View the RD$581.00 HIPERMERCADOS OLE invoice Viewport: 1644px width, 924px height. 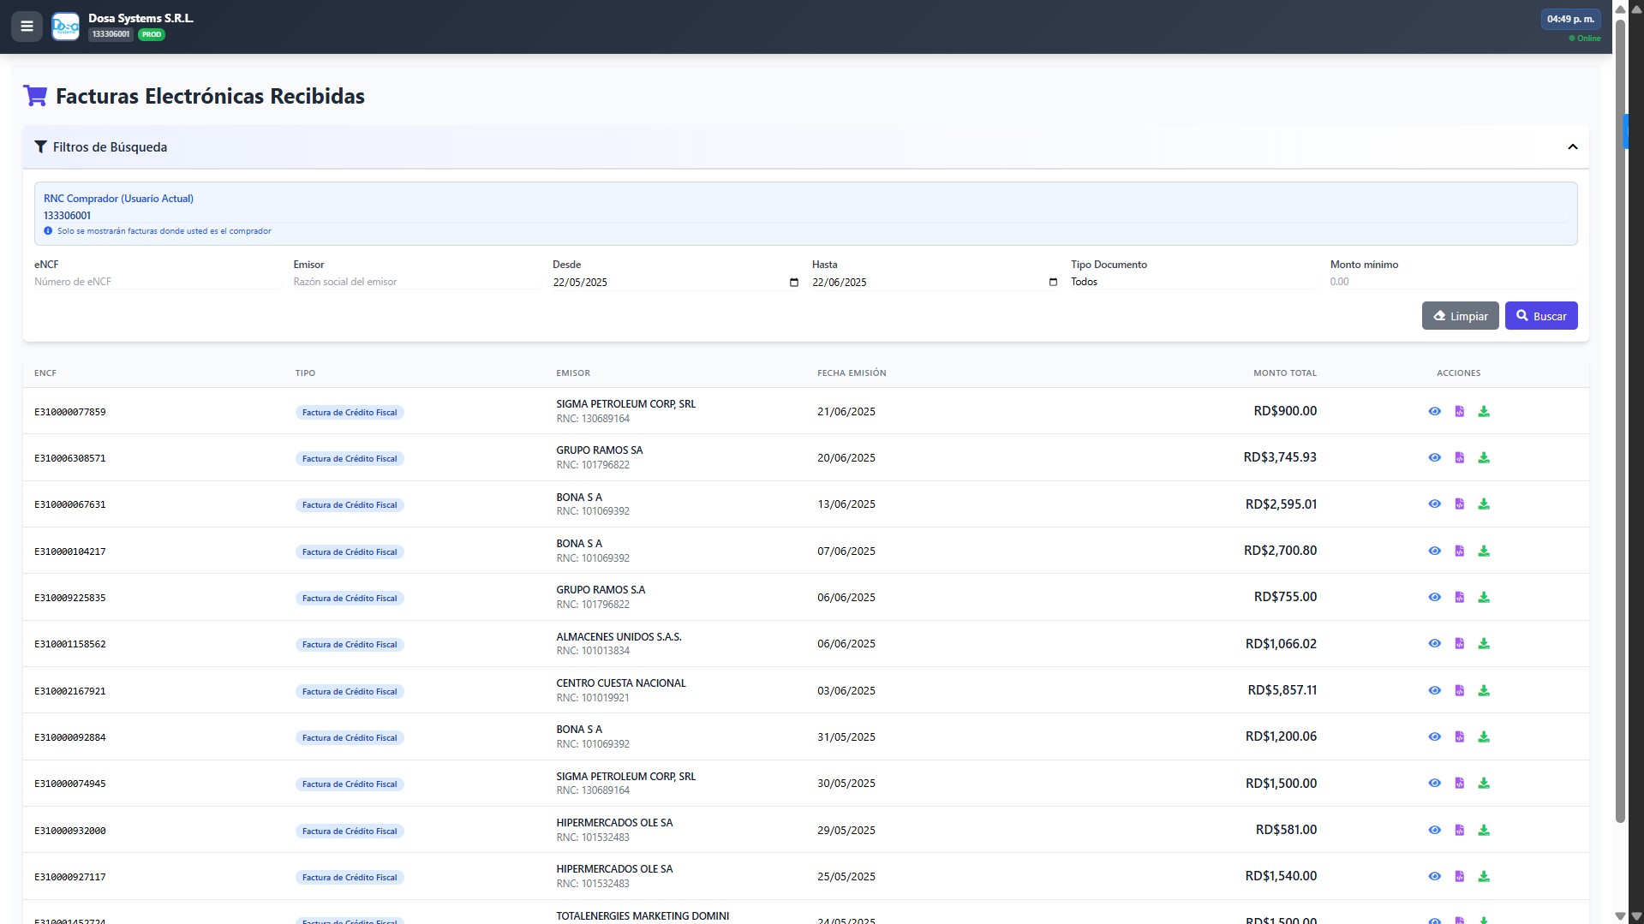(x=1434, y=831)
